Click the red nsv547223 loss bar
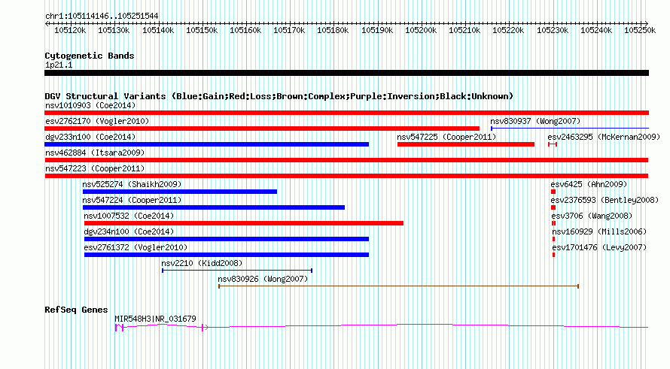 click(x=346, y=176)
